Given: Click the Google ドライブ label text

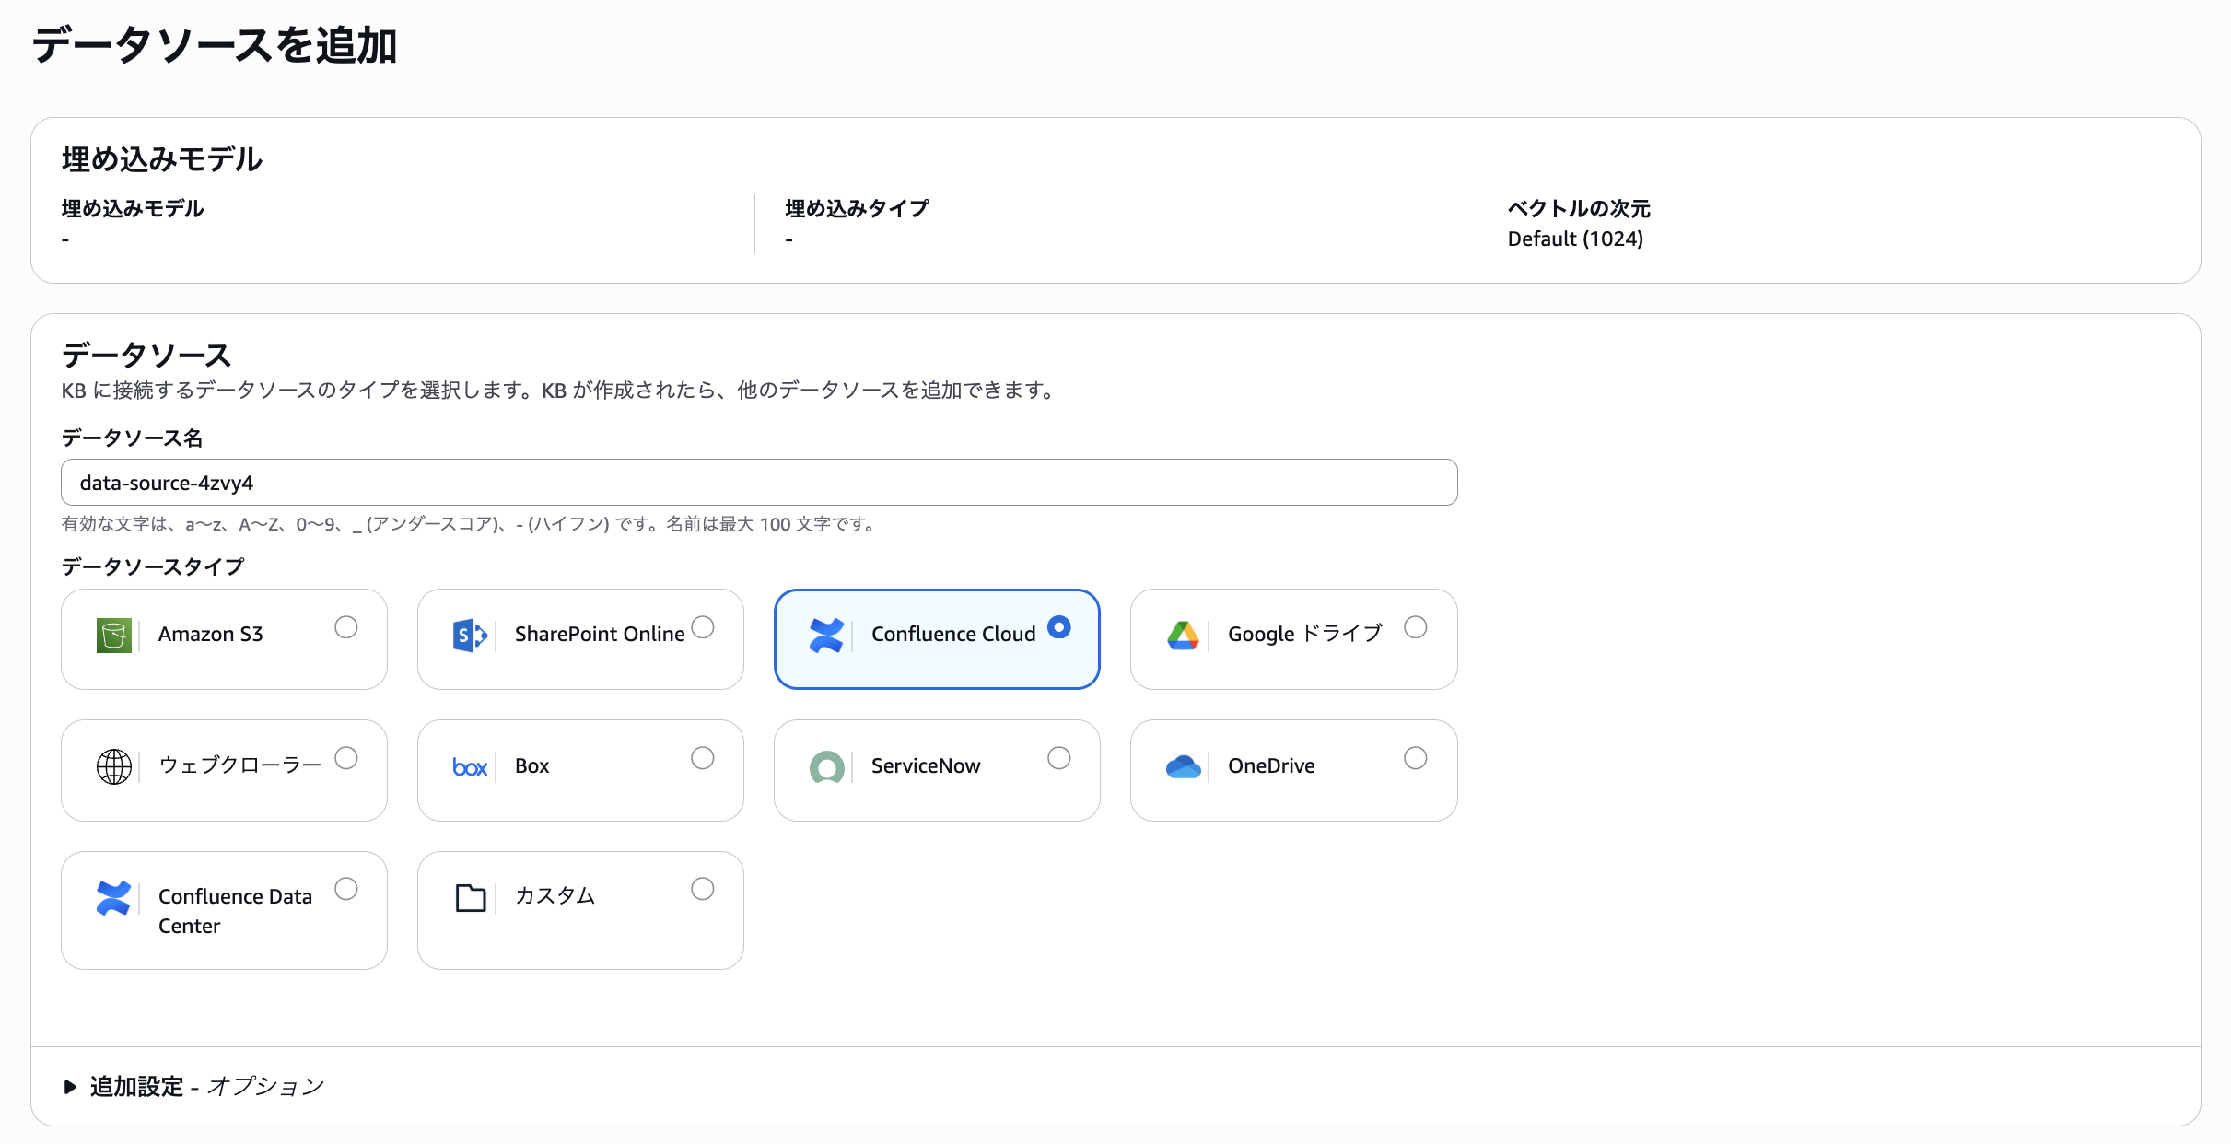Looking at the screenshot, I should [1304, 635].
